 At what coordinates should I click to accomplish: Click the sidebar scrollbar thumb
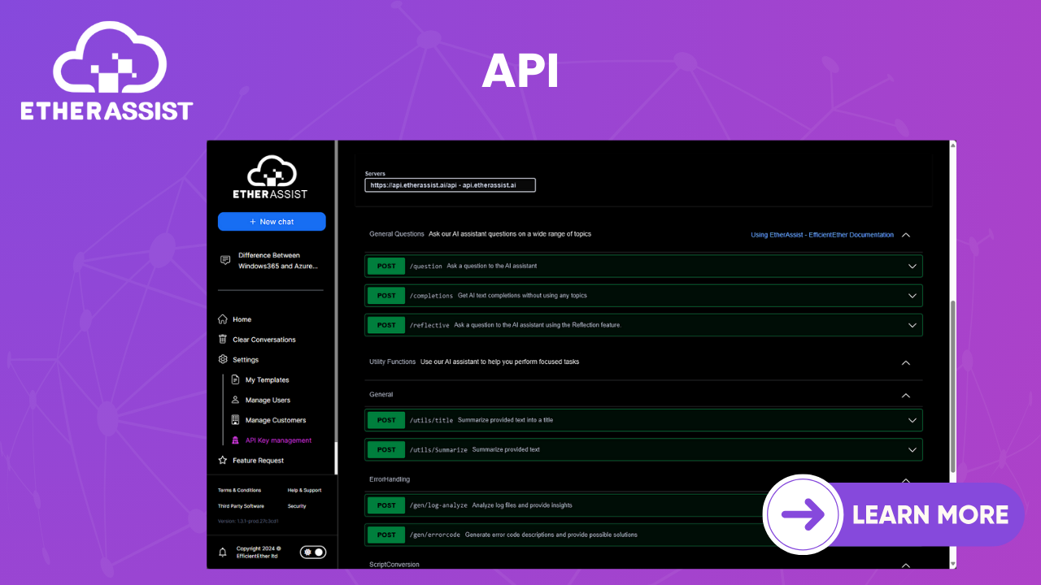336,458
